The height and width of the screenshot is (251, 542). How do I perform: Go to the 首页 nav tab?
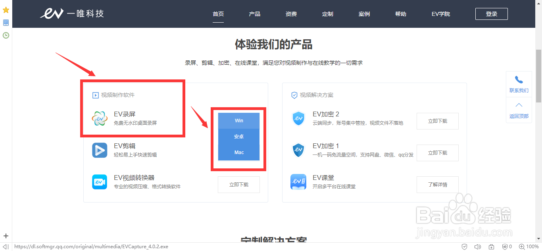218,14
